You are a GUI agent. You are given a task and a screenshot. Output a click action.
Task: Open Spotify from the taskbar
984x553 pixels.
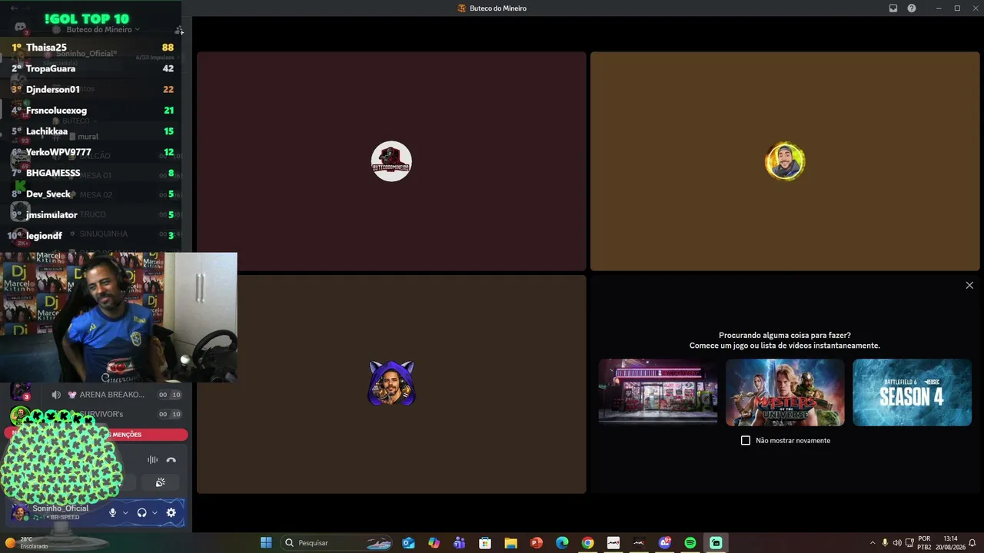(690, 543)
